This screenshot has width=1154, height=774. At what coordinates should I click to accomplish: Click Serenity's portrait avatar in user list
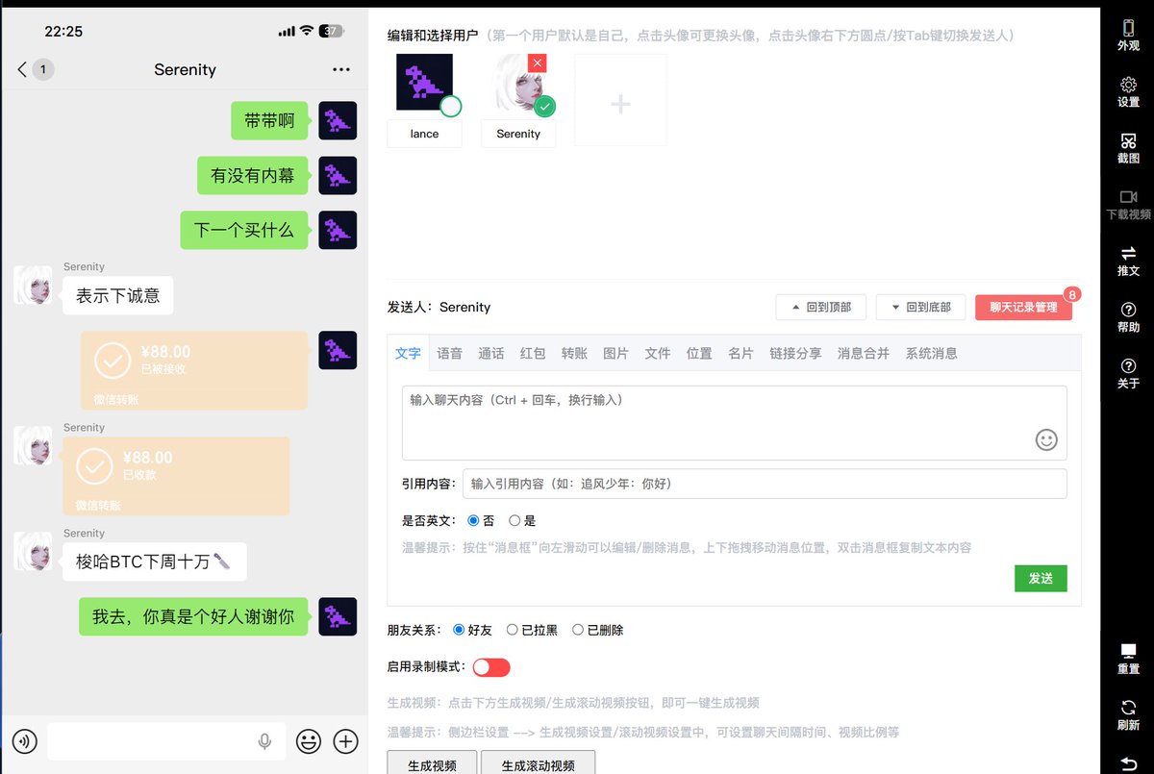518,82
